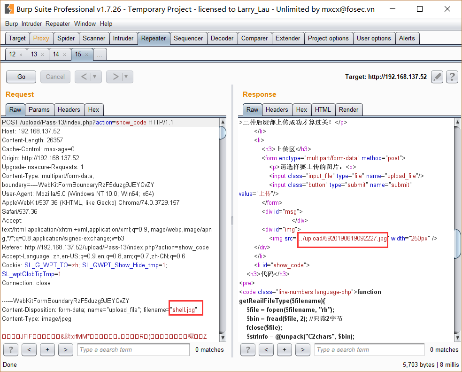462x372 pixels.
Task: Open the Window menu
Action: (x=85, y=24)
